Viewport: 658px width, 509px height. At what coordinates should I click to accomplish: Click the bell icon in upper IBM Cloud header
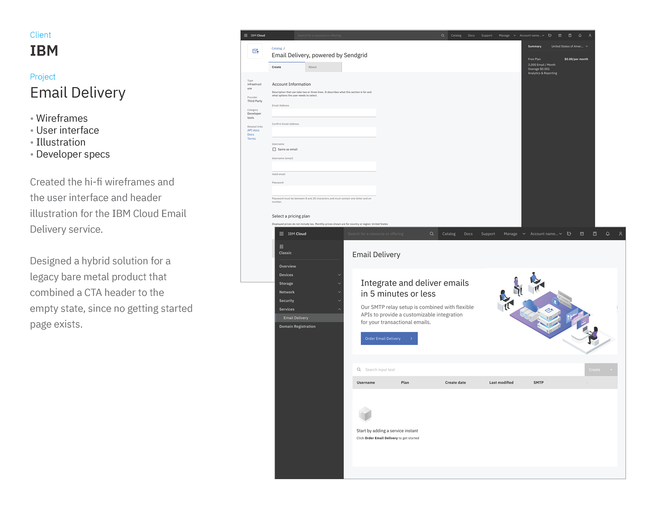click(580, 35)
